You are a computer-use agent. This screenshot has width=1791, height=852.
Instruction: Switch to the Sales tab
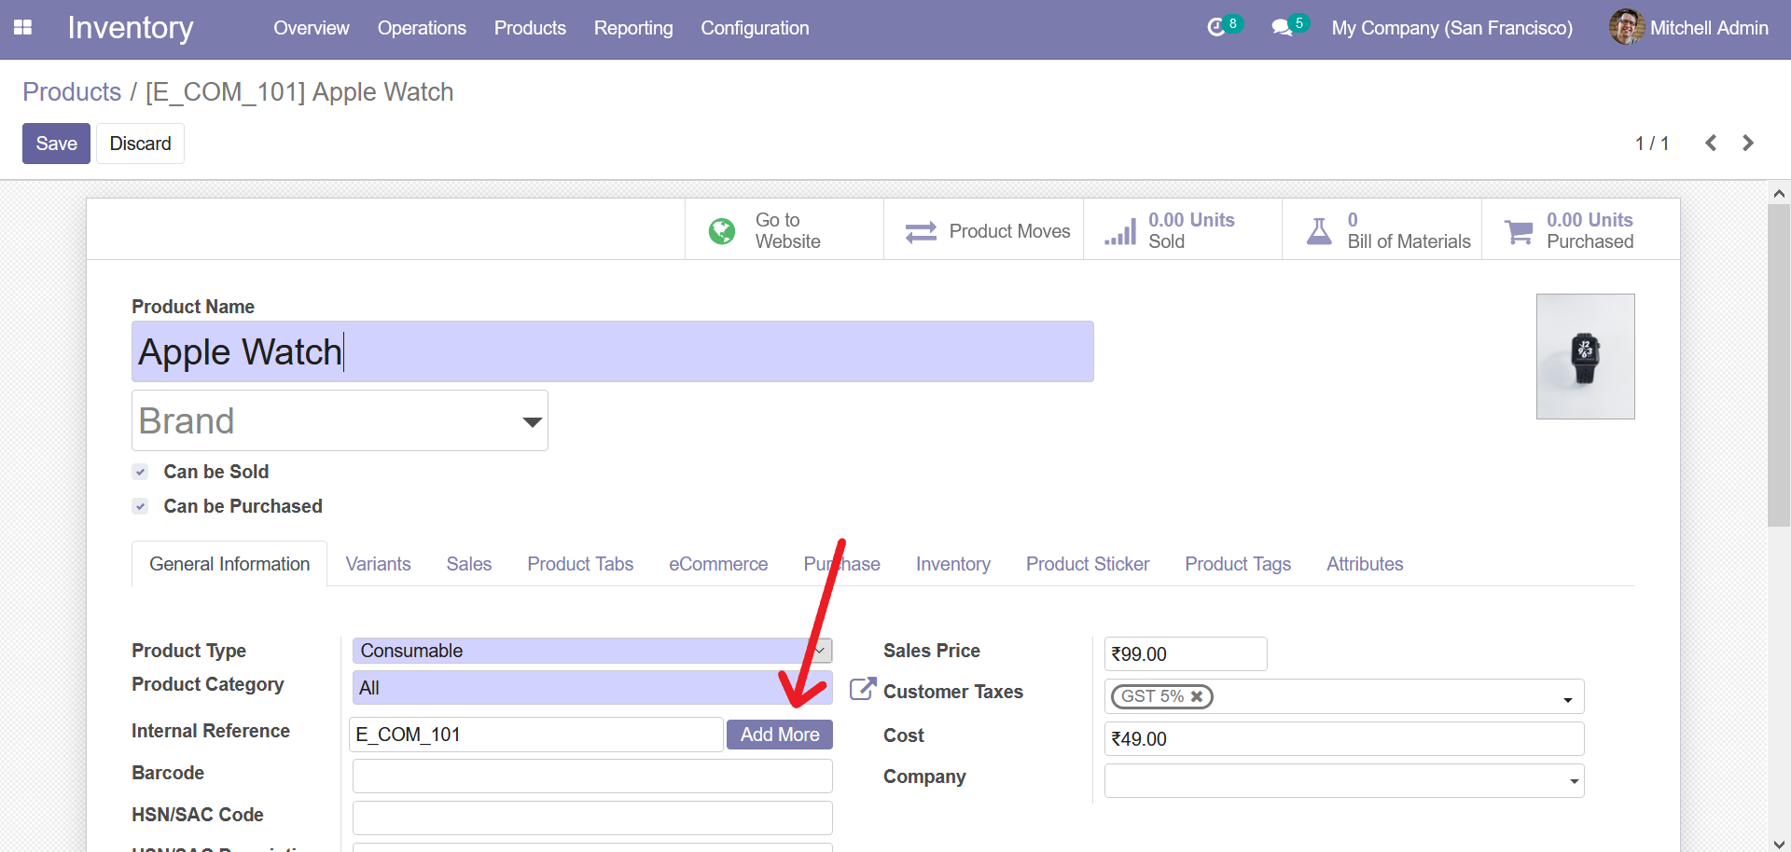click(x=469, y=564)
